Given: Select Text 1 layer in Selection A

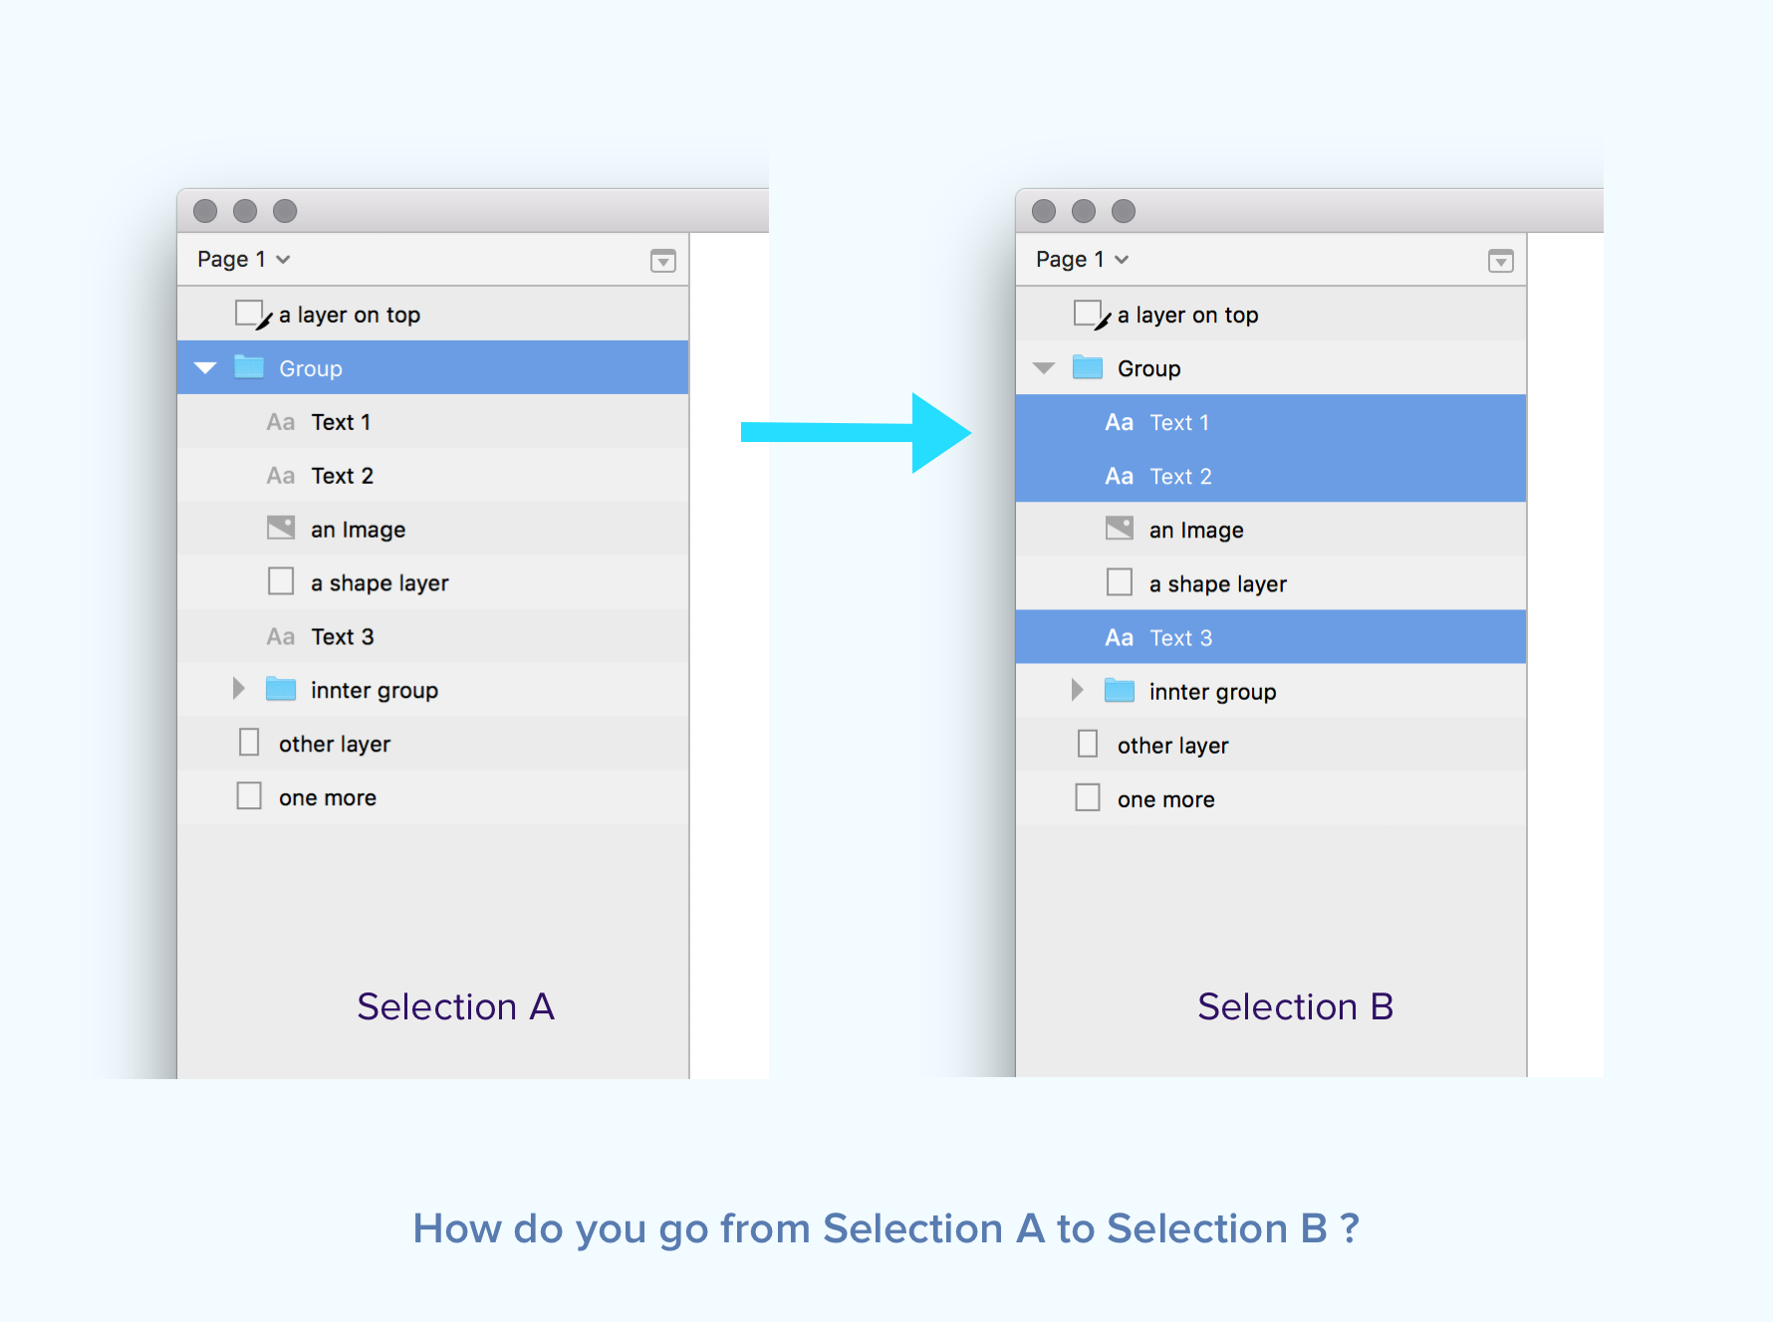Looking at the screenshot, I should tap(433, 422).
